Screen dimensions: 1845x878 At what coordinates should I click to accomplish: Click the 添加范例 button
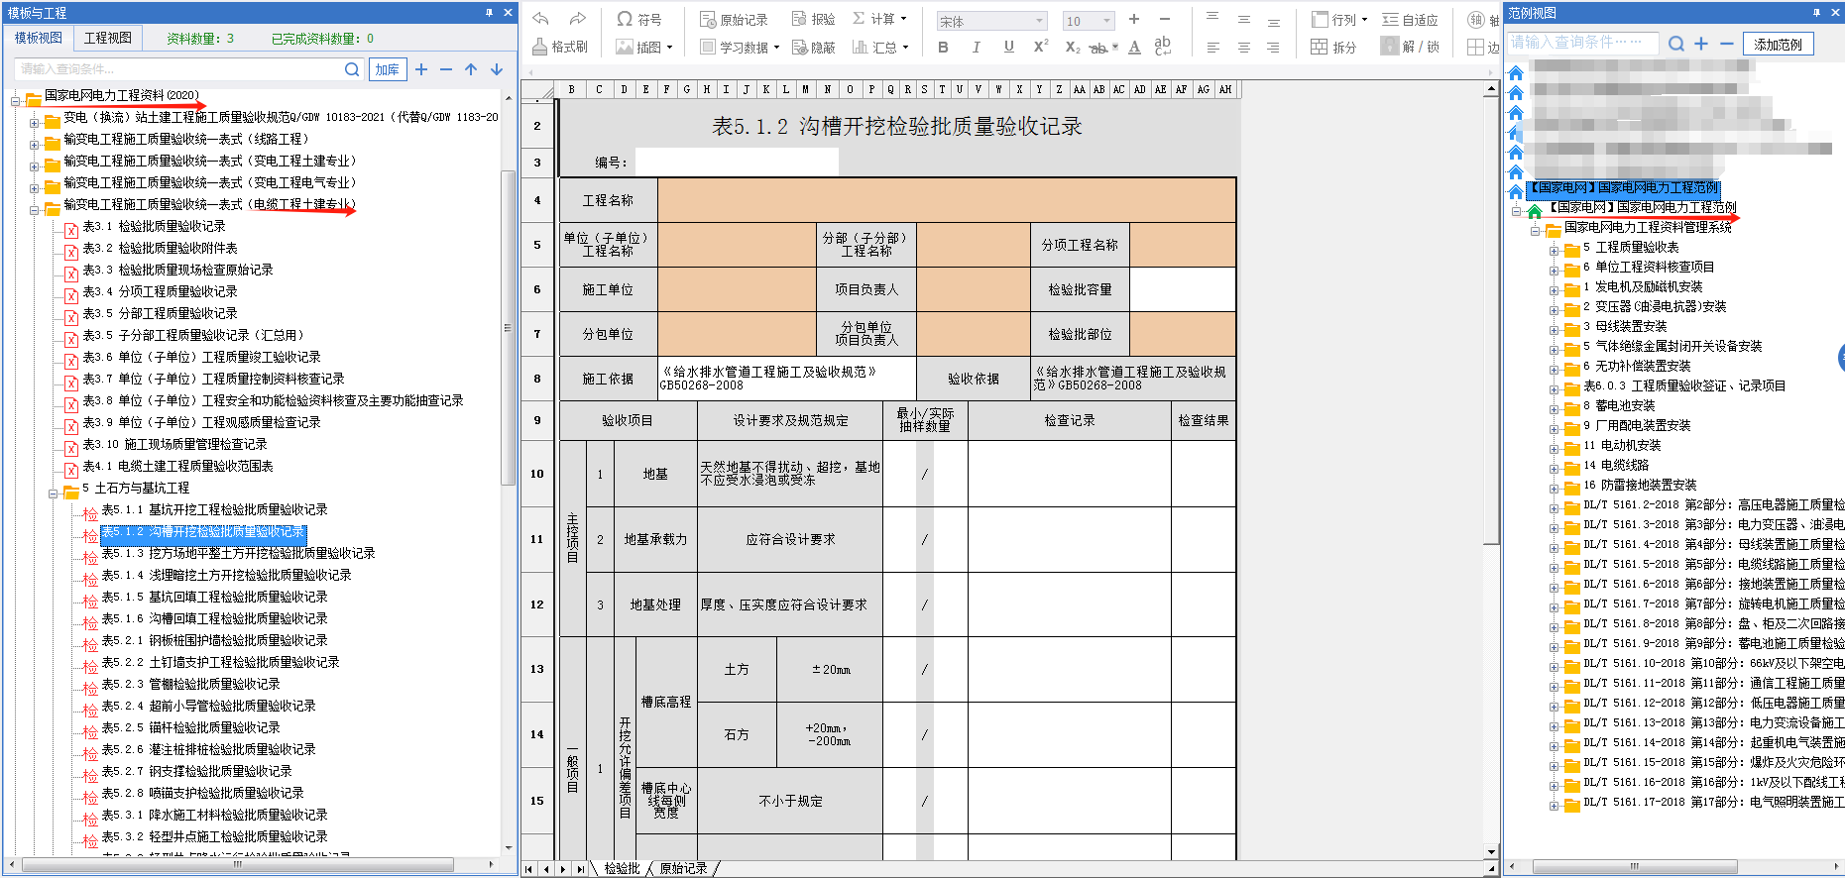point(1778,44)
